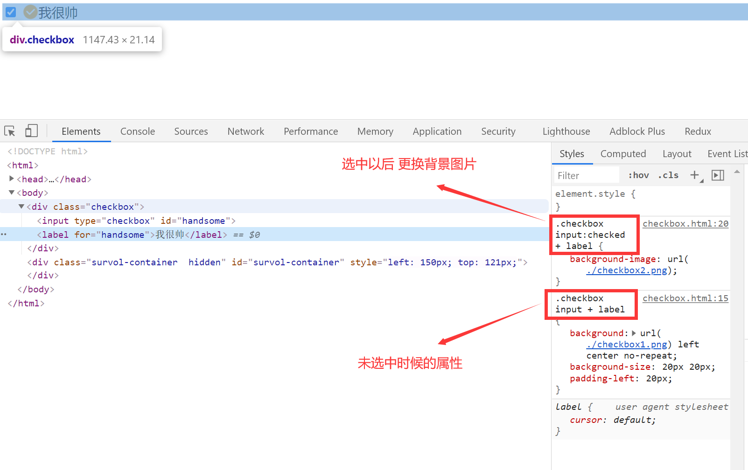Open the checkbox1.png image link

coord(627,345)
